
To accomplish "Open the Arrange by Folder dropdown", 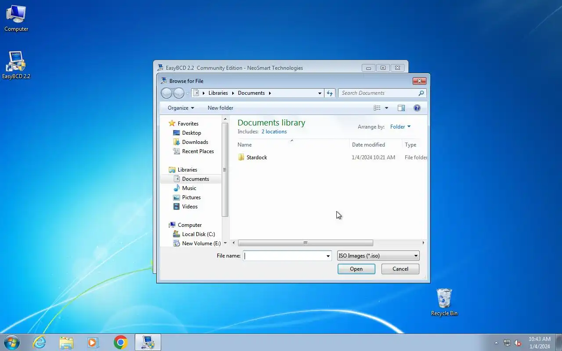I will [x=400, y=127].
